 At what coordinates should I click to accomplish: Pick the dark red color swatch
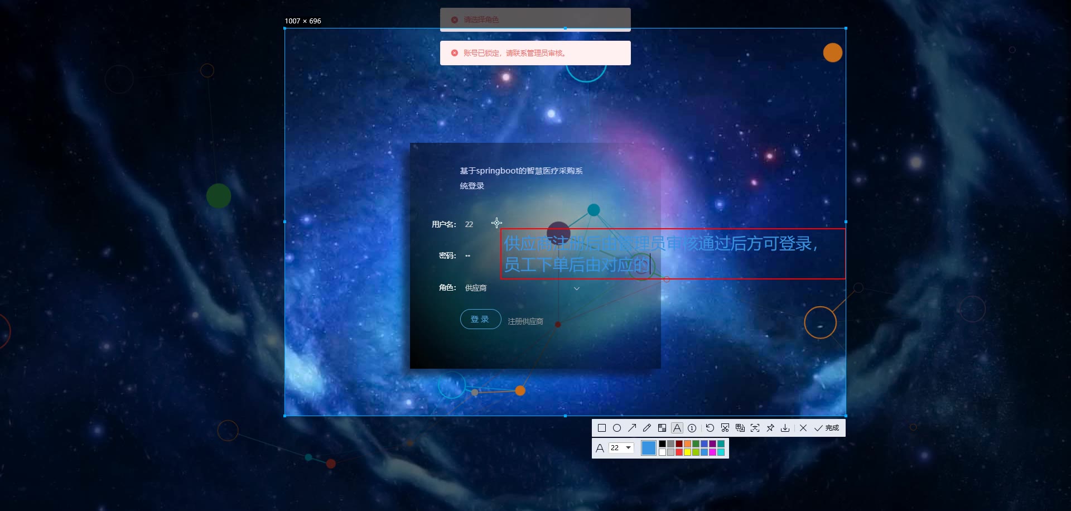[679, 444]
